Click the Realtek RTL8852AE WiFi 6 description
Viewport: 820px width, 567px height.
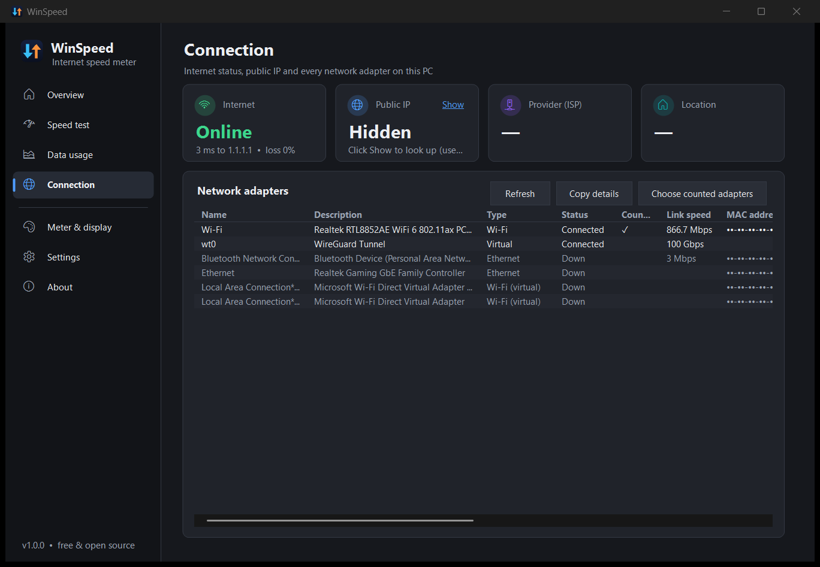tap(393, 230)
